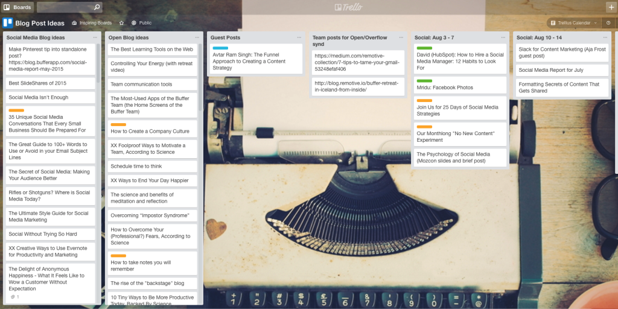Viewport: 618px width, 309px height.
Task: Open the Best SlideShares of 2015 card
Action: click(x=51, y=83)
